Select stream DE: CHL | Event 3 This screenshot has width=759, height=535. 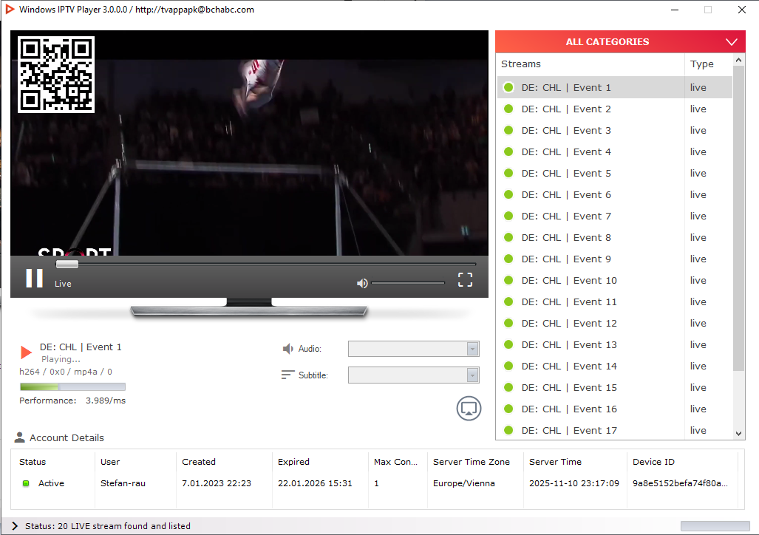click(566, 130)
